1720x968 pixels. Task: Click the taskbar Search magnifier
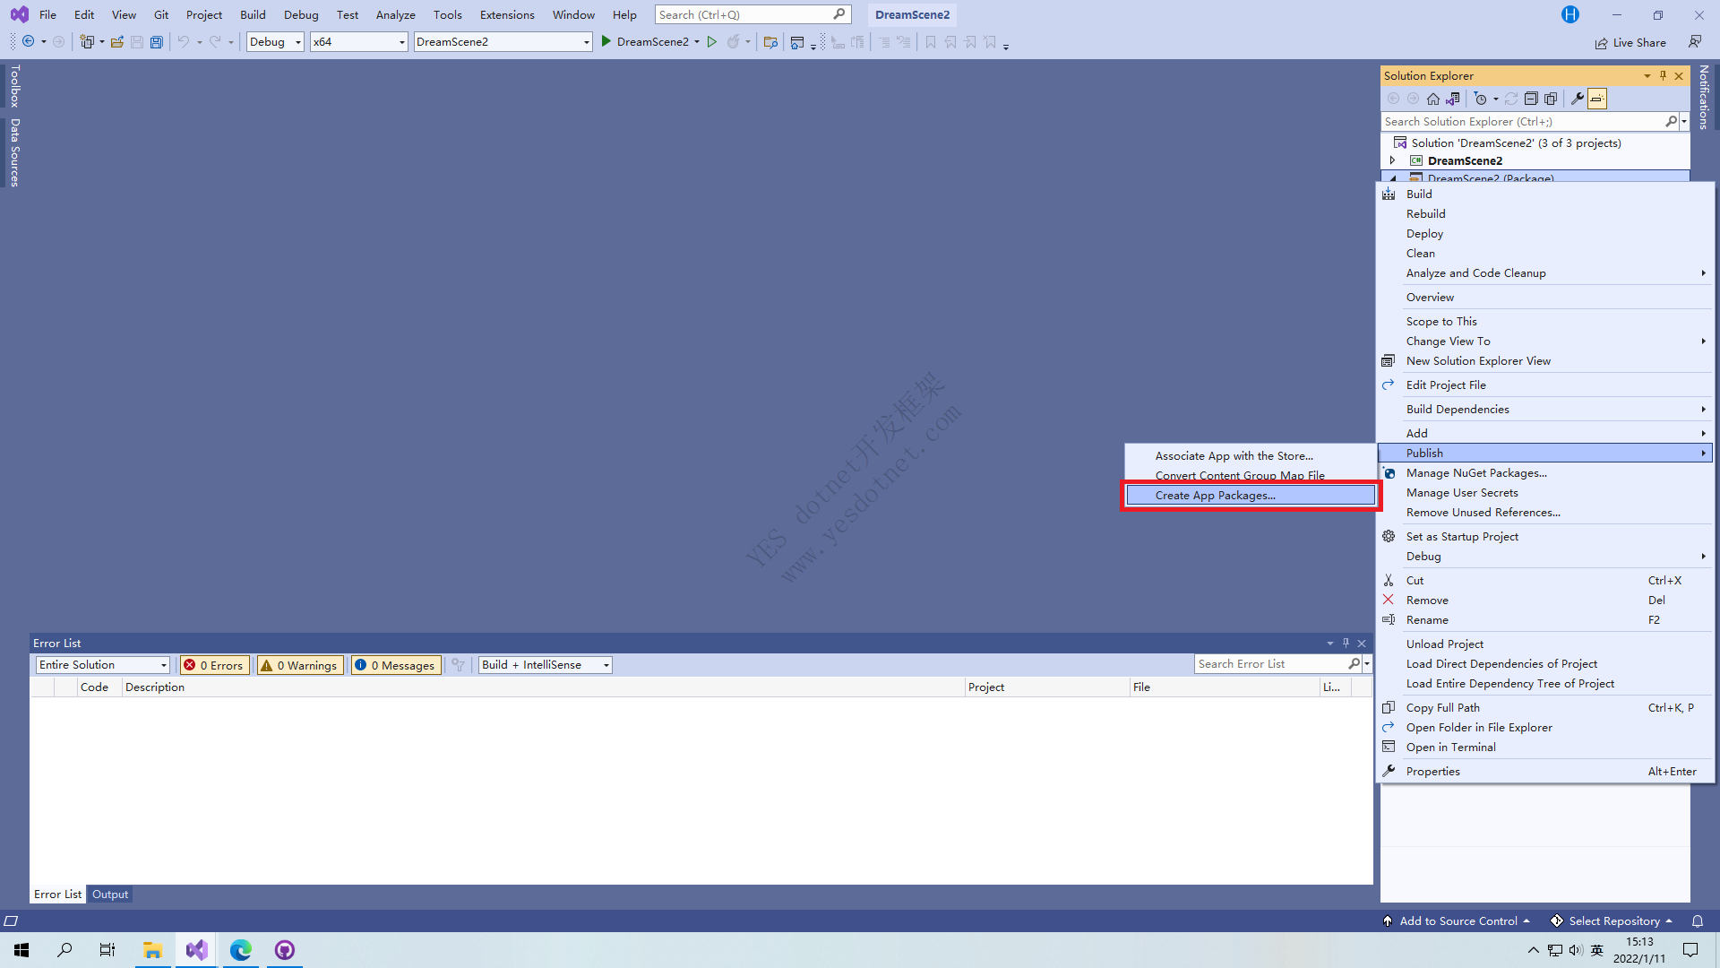(x=64, y=950)
